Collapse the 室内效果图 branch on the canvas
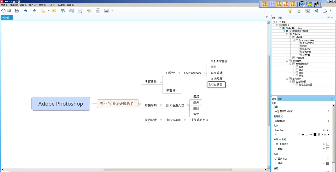 pos(185,120)
